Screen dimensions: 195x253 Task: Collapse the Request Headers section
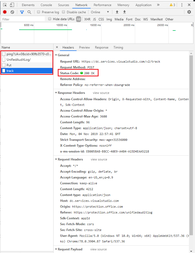point(56,159)
